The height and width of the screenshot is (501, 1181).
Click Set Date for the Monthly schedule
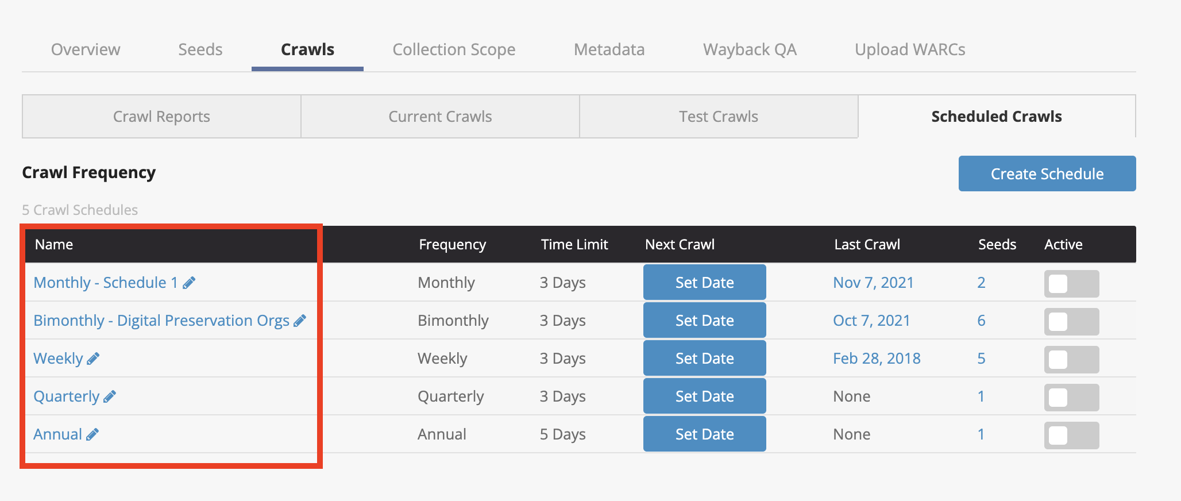(x=705, y=282)
